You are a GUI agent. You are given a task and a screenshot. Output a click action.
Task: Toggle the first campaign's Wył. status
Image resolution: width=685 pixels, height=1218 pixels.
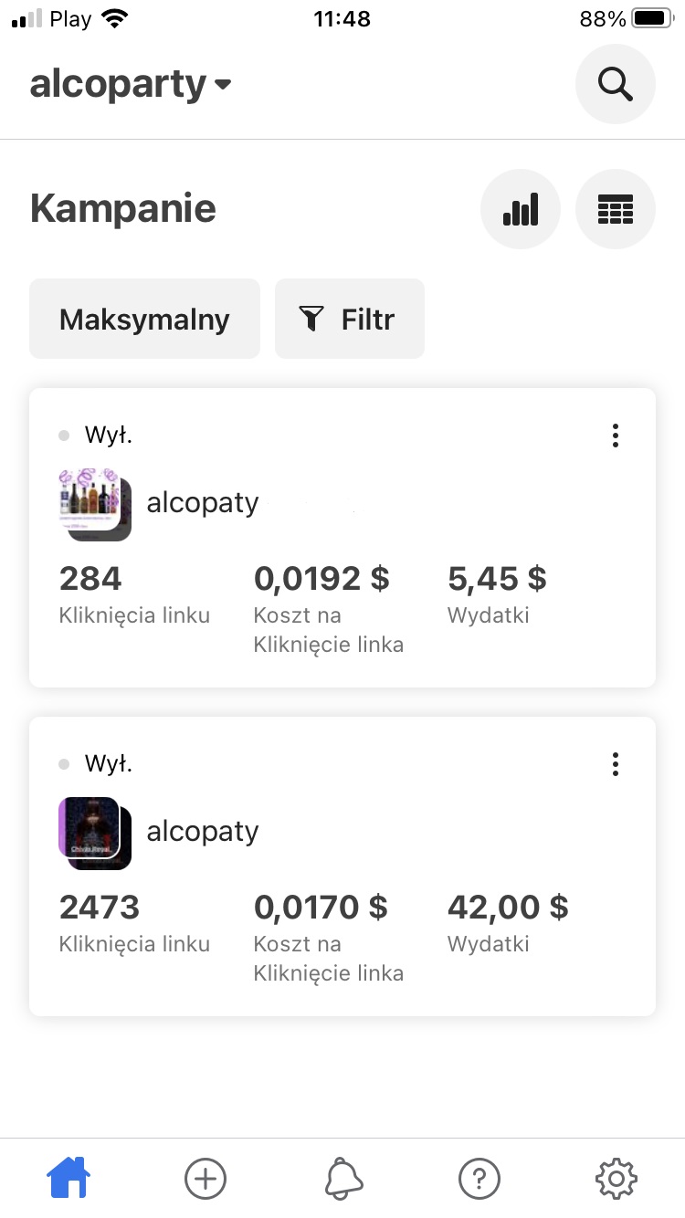pos(97,436)
